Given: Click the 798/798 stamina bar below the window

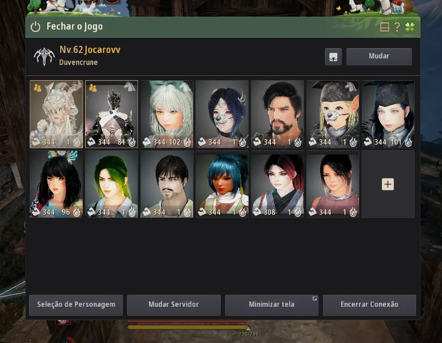Looking at the screenshot, I should (188, 327).
